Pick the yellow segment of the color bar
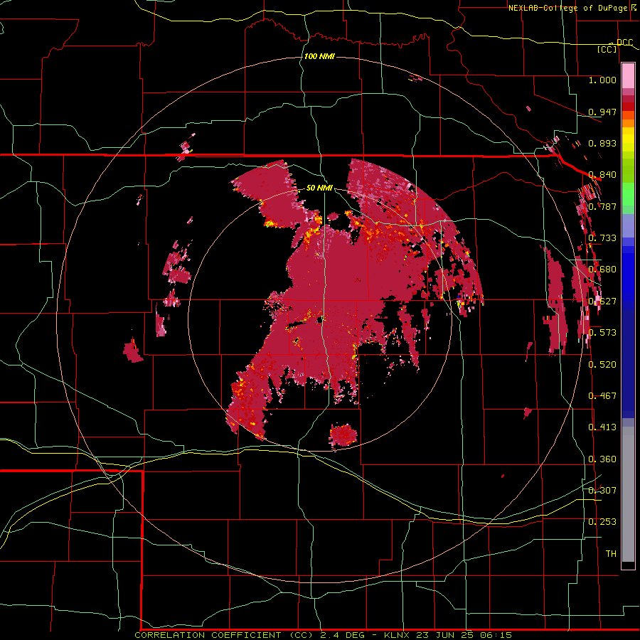Image resolution: width=640 pixels, height=640 pixels. coord(628,140)
